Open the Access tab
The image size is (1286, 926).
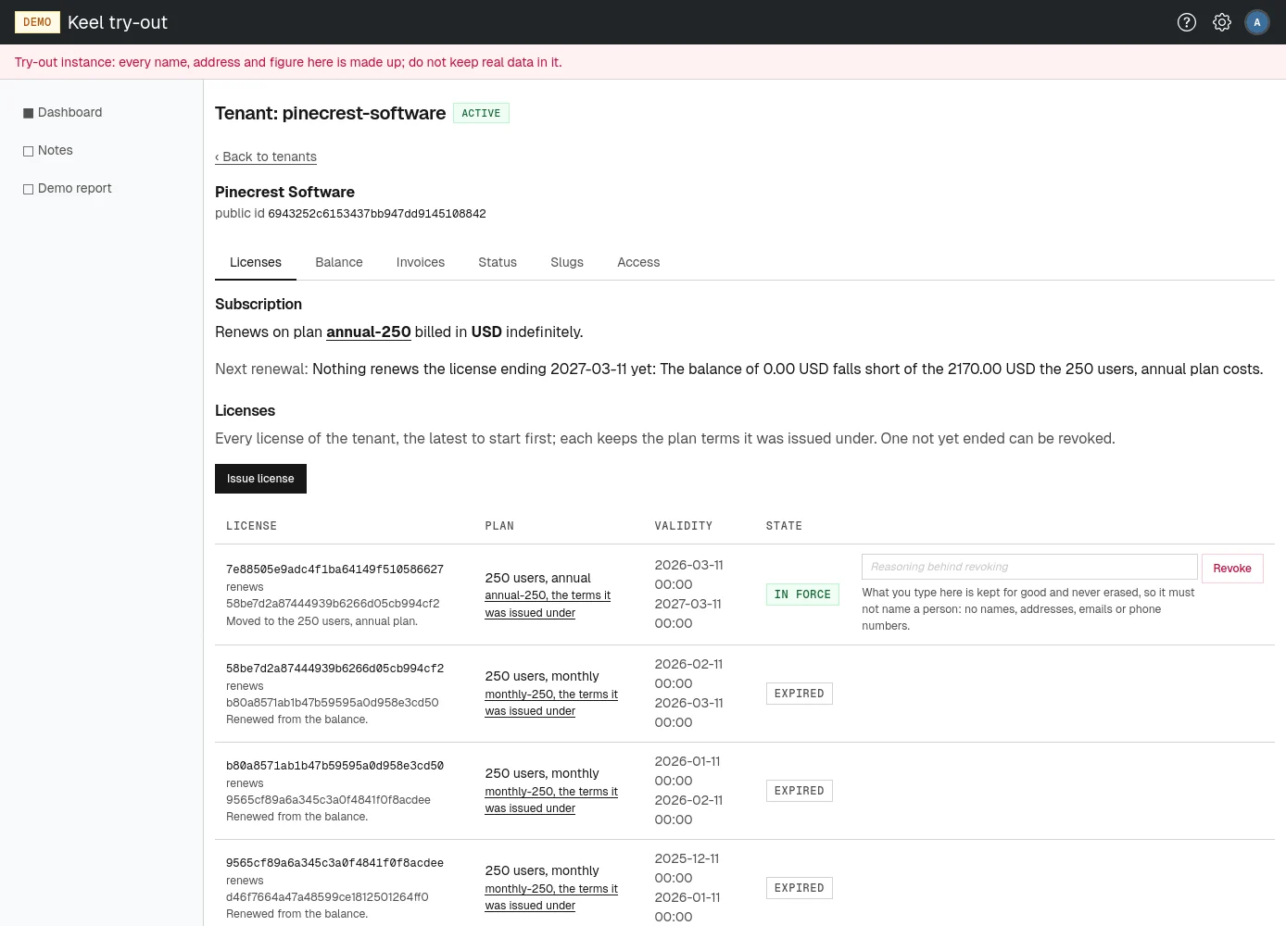click(x=638, y=262)
